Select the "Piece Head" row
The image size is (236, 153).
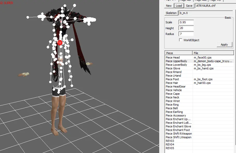coord(199,57)
